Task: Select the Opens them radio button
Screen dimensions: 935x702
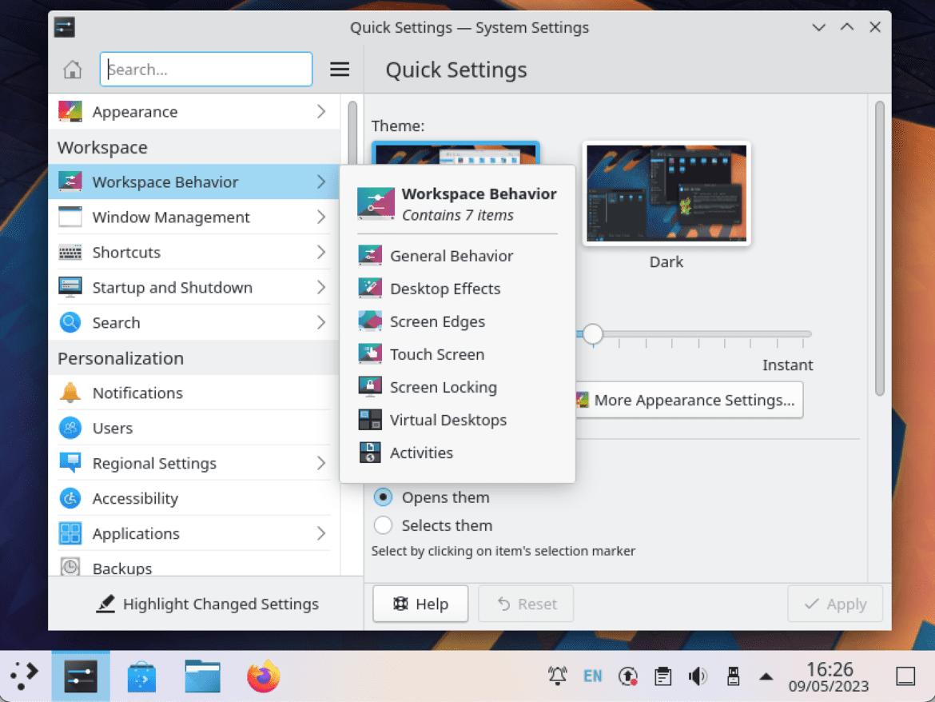Action: click(x=383, y=497)
